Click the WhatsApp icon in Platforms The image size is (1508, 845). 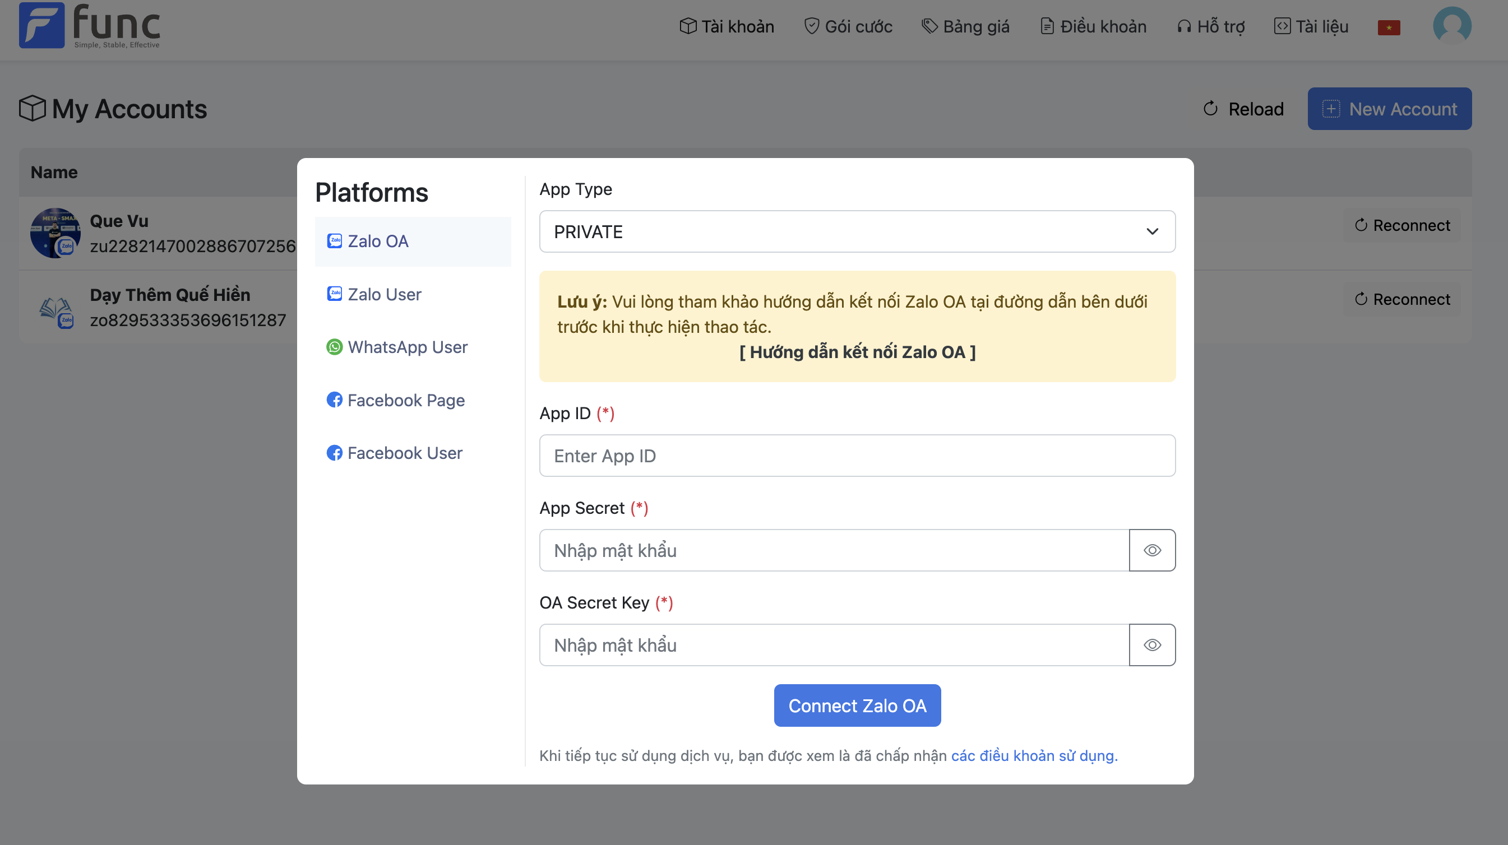pyautogui.click(x=334, y=347)
